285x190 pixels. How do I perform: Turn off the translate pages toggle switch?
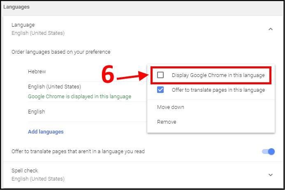[268, 152]
